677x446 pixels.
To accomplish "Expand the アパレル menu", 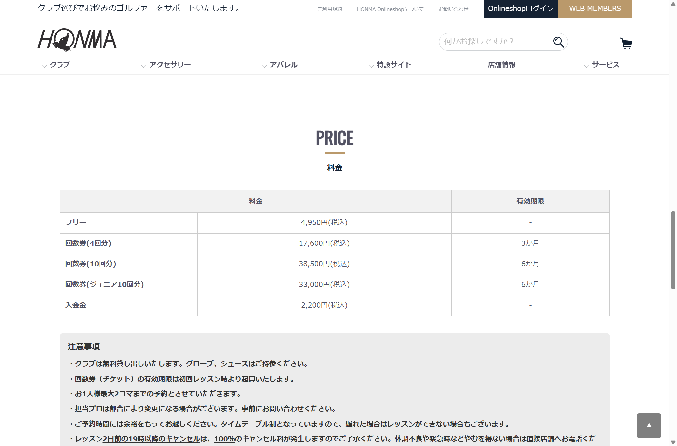I will coord(280,65).
